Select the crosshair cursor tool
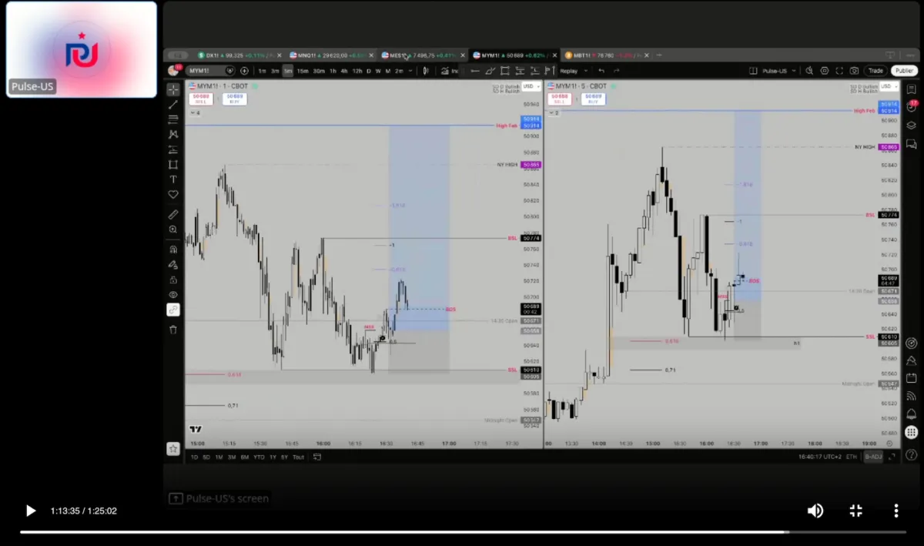 [173, 89]
